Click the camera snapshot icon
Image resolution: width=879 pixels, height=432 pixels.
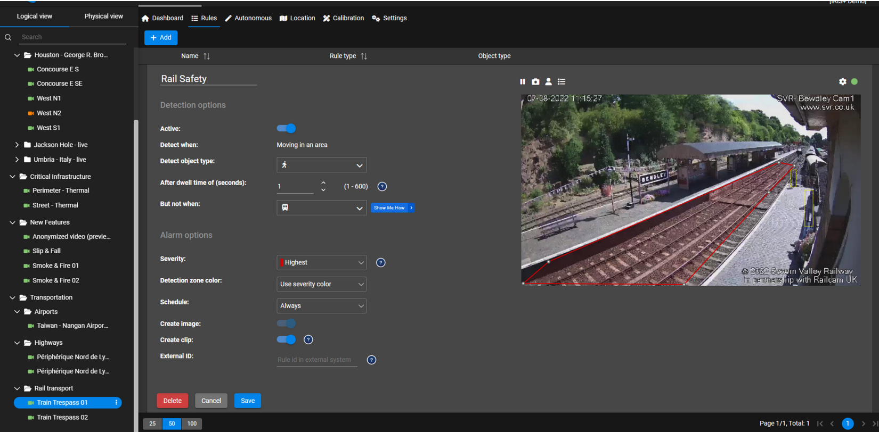[535, 82]
